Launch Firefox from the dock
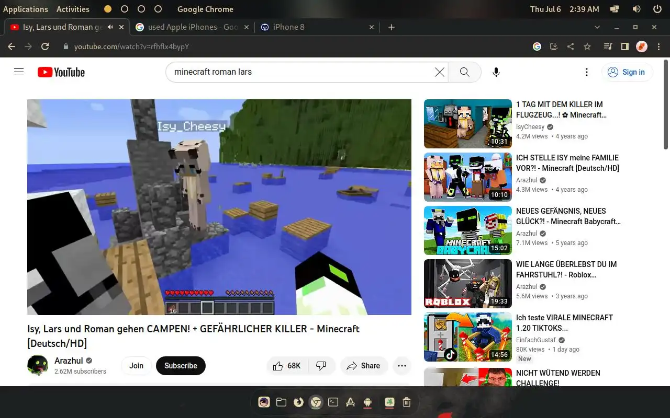670x418 pixels. (x=298, y=402)
